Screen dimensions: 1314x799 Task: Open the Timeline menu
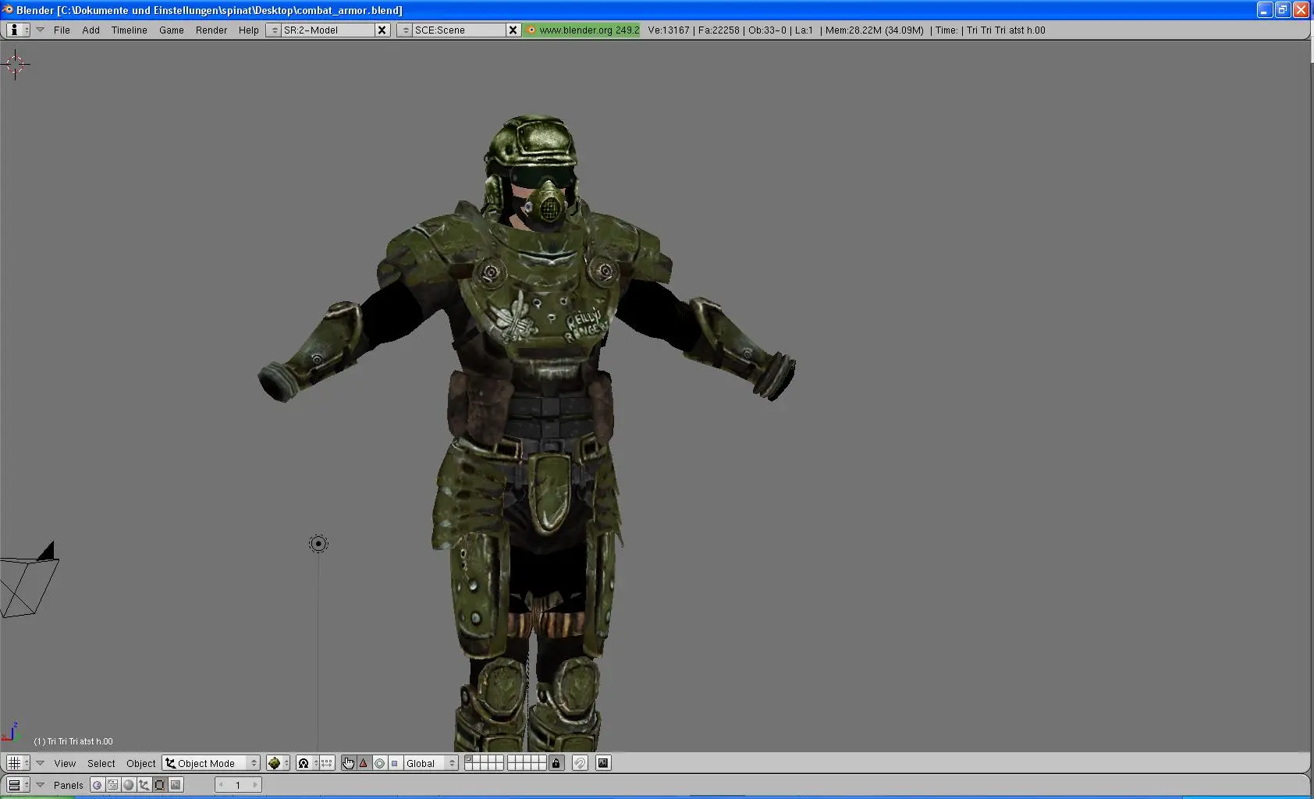[129, 30]
